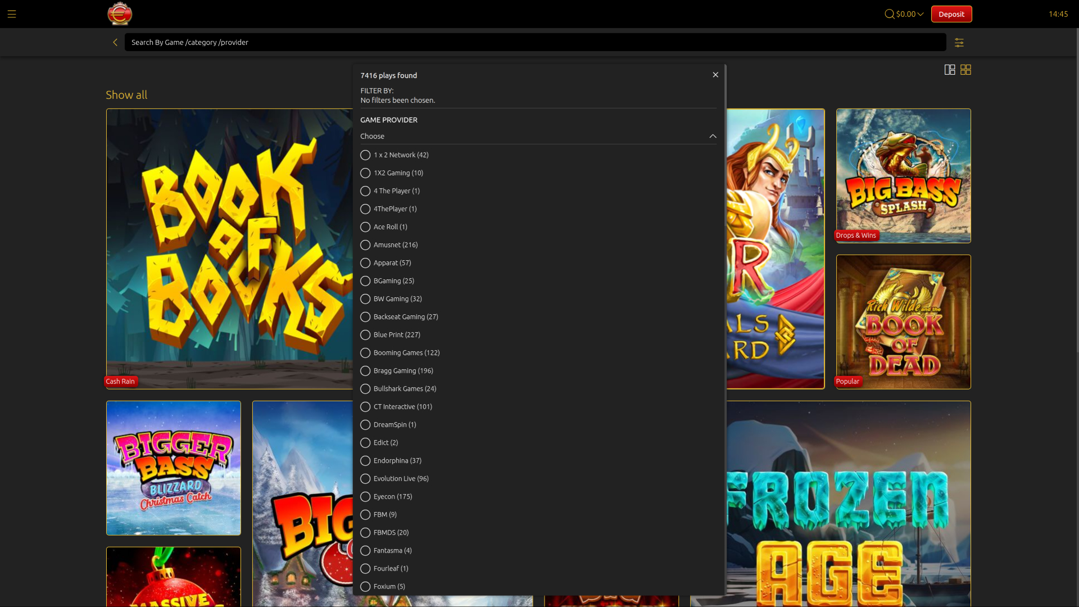Switch to uniform grid layout icon

965,70
